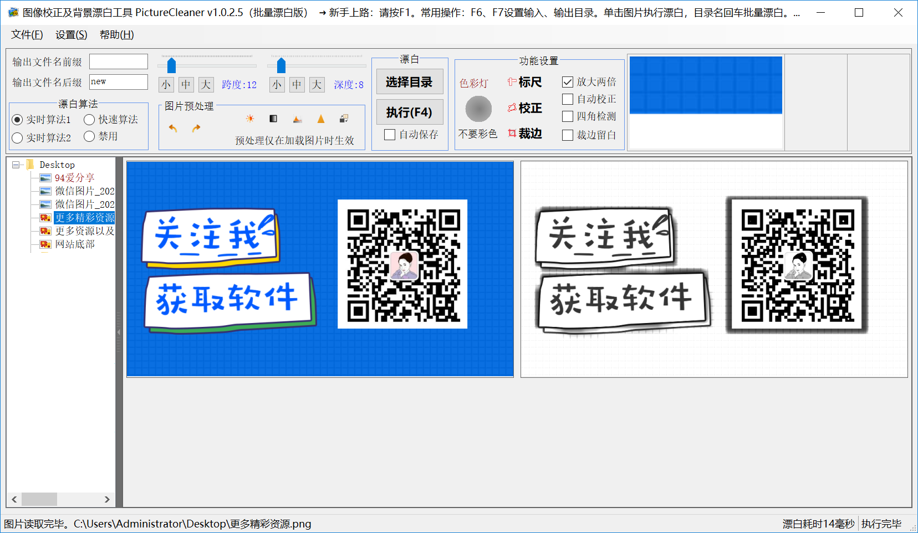
Task: Click the file tree horizontal scrollbar thumb
Action: 39,499
